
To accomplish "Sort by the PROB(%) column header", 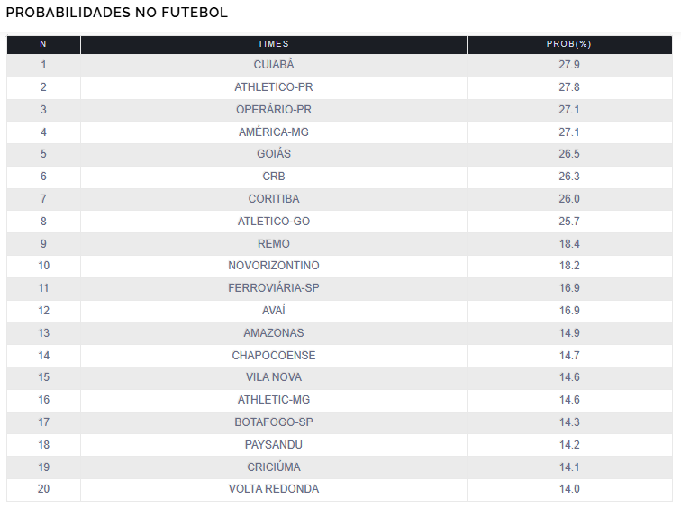I will pyautogui.click(x=568, y=44).
